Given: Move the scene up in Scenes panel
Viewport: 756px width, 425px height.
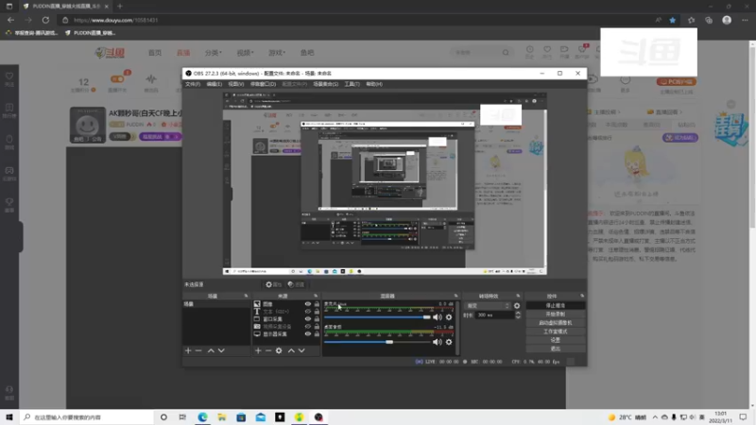Looking at the screenshot, I should coord(211,350).
